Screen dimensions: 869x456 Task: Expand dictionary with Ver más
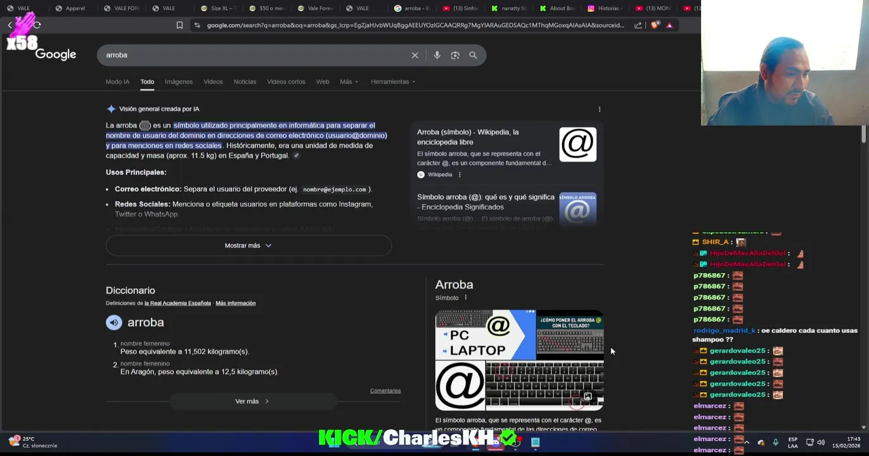coord(252,402)
